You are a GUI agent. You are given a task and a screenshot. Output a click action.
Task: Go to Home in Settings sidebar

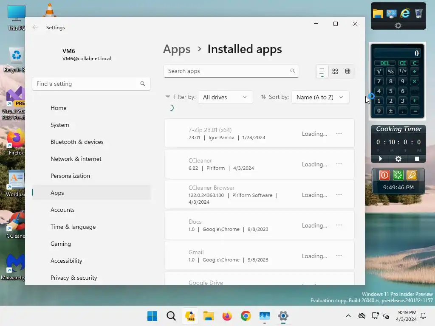point(92,108)
